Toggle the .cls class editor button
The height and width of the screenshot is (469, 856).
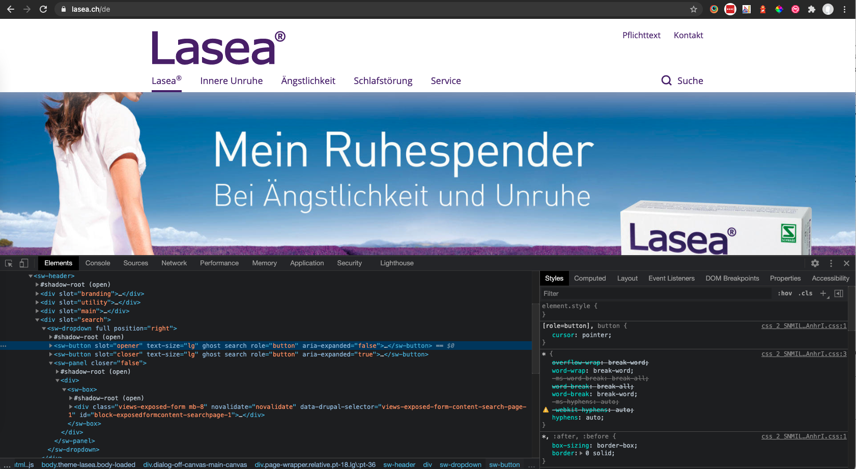click(805, 293)
